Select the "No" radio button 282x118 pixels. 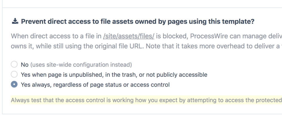point(14,65)
